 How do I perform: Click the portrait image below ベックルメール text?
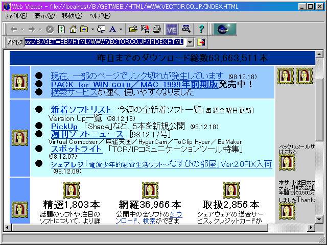(287, 162)
